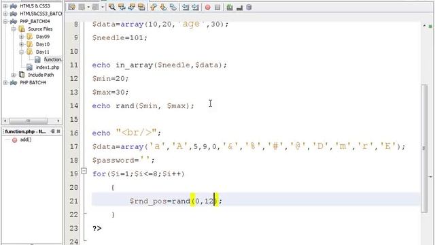This screenshot has width=435, height=245.
Task: Toggle Highlight Search in the editor toolbar
Action: [141, 7]
